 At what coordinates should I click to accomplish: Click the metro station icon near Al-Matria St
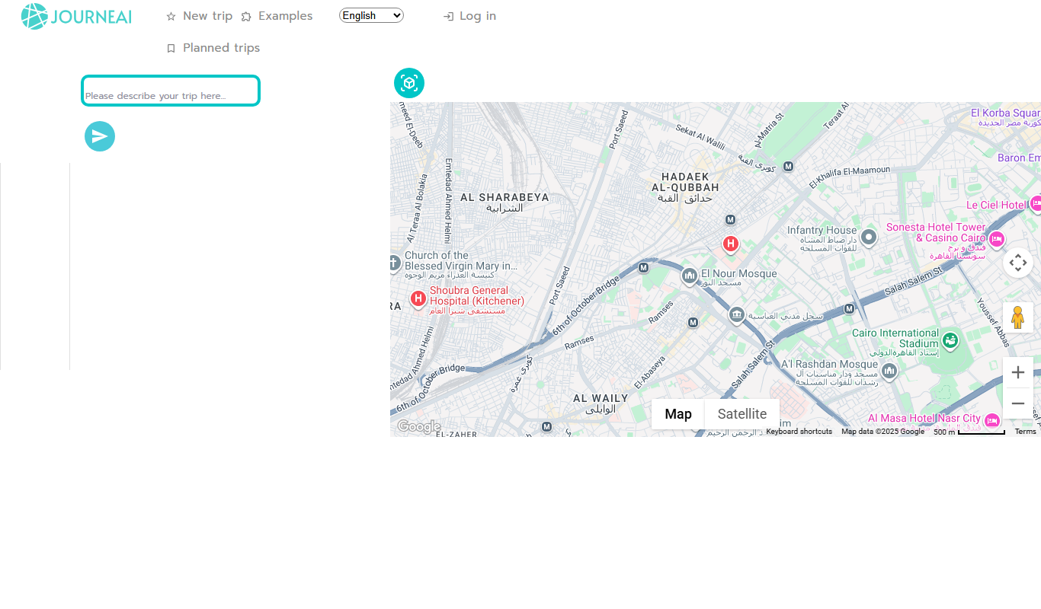click(x=789, y=166)
